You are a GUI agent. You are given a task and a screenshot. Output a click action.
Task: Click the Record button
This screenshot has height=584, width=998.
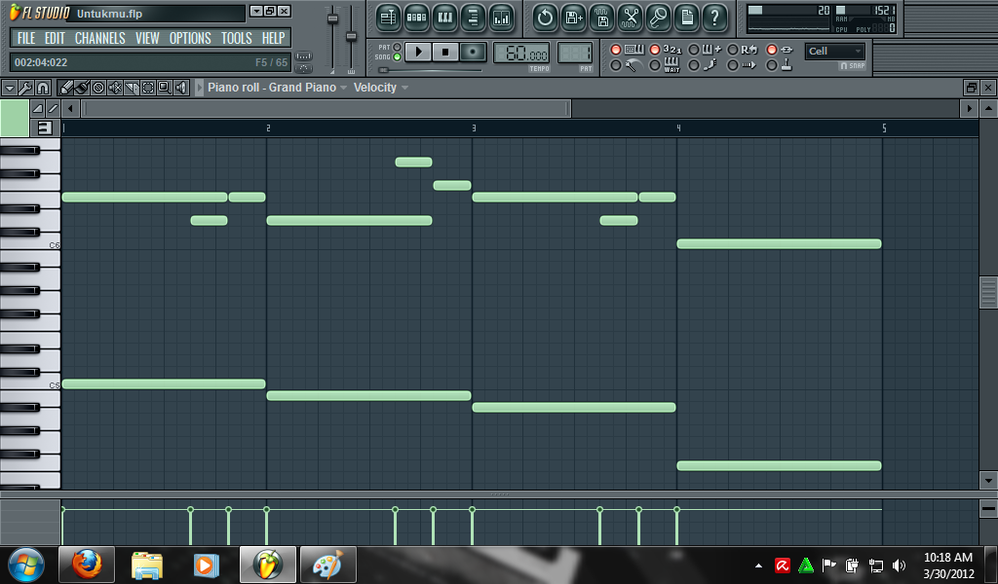pos(473,53)
